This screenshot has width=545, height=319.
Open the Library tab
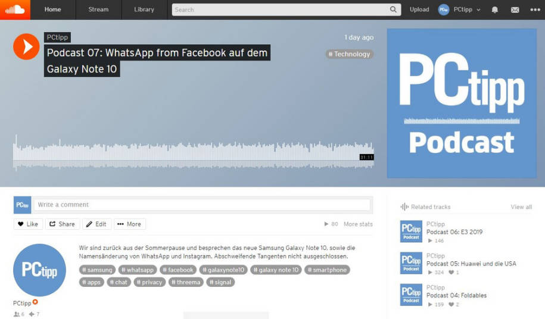point(144,10)
